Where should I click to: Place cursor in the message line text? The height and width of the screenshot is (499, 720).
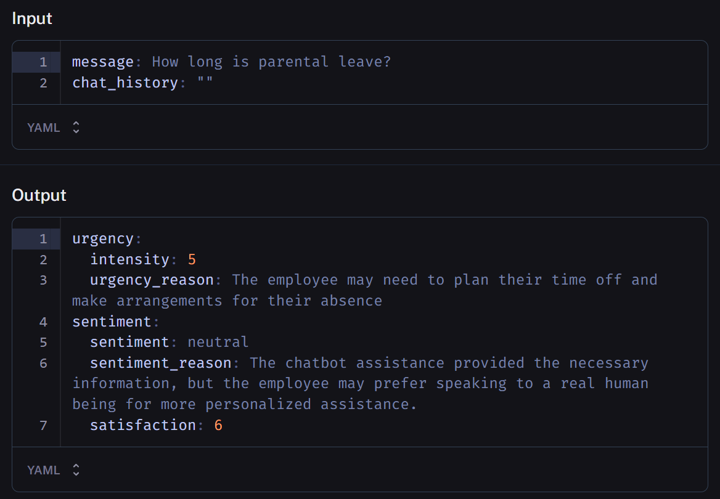pos(271,62)
